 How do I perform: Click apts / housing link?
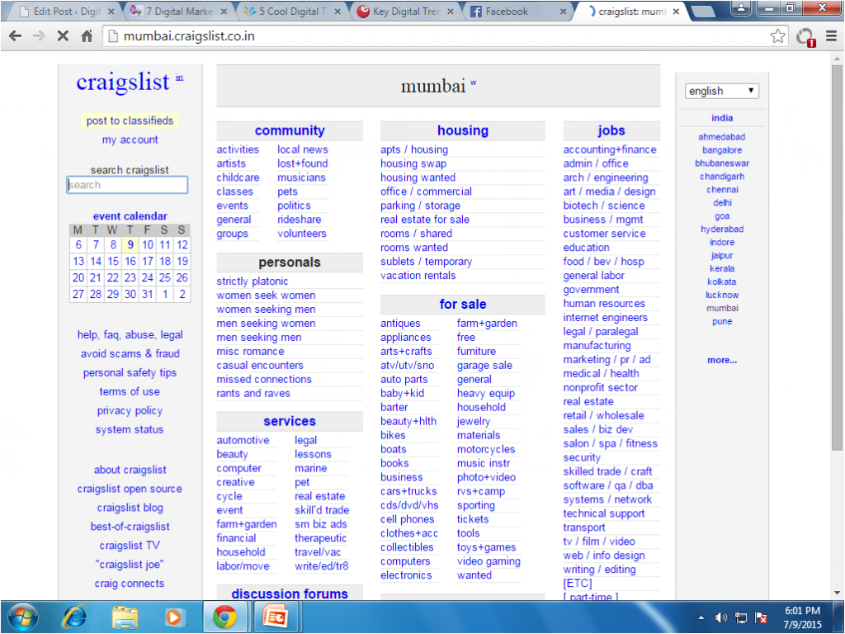click(414, 149)
